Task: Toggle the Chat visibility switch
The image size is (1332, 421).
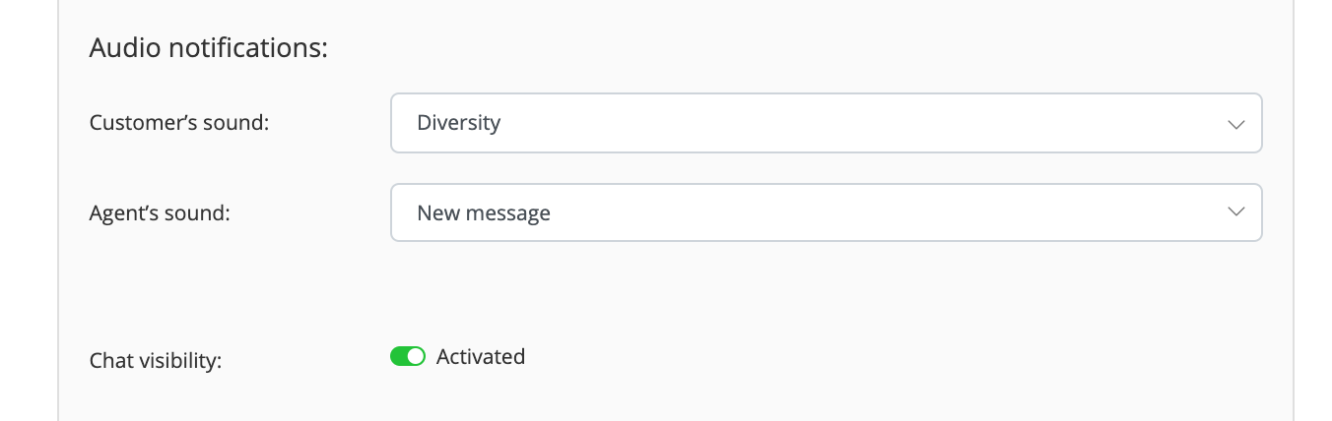Action: coord(407,356)
